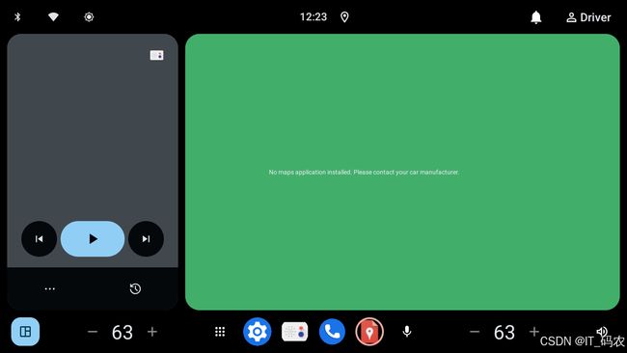Open the Phone dialer app
Viewport: 627px width, 353px height.
click(332, 332)
